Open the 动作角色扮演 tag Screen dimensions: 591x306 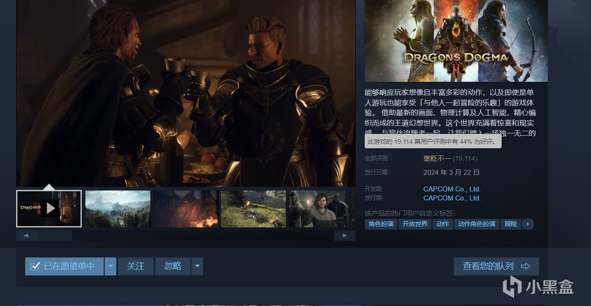(476, 224)
